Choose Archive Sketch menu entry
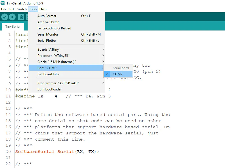 [67, 22]
